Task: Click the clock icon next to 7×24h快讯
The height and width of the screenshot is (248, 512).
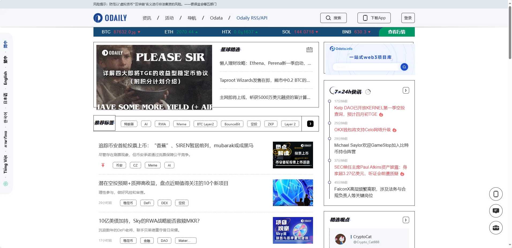Action: [368, 91]
